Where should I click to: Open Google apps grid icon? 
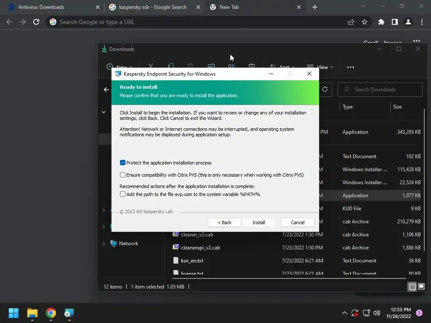tap(417, 42)
